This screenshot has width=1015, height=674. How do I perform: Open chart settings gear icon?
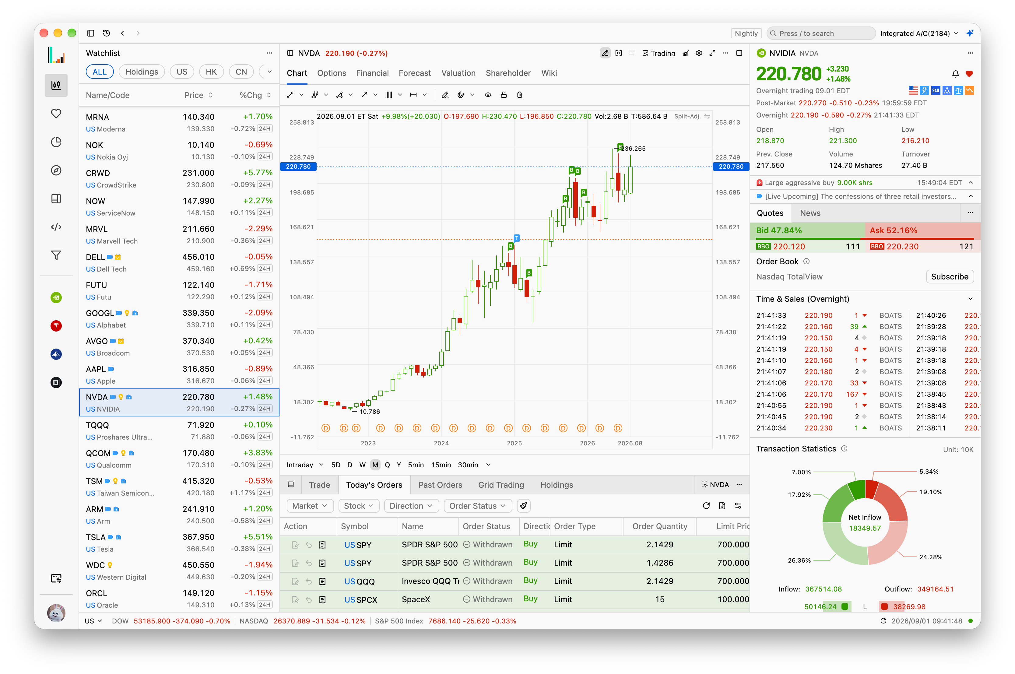(699, 53)
